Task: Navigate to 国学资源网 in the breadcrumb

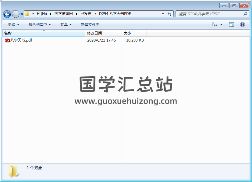Action: point(63,14)
